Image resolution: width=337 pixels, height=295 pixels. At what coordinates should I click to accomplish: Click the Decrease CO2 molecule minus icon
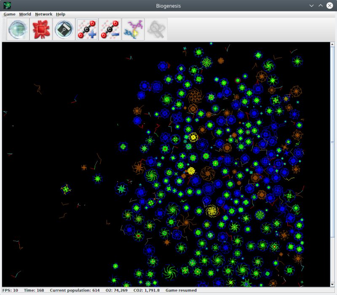coord(110,29)
